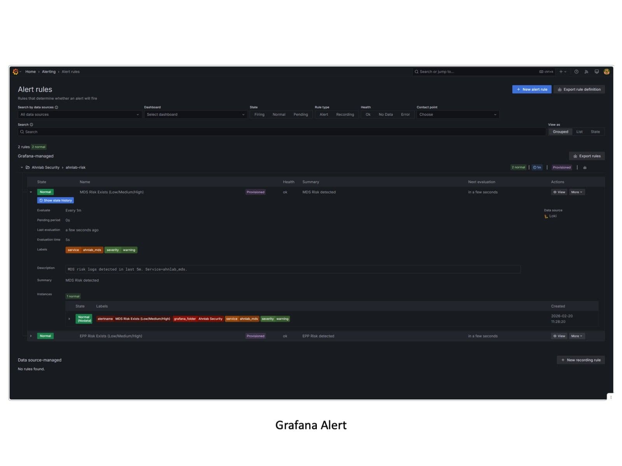
Task: Click the Export rules button
Action: (587, 156)
